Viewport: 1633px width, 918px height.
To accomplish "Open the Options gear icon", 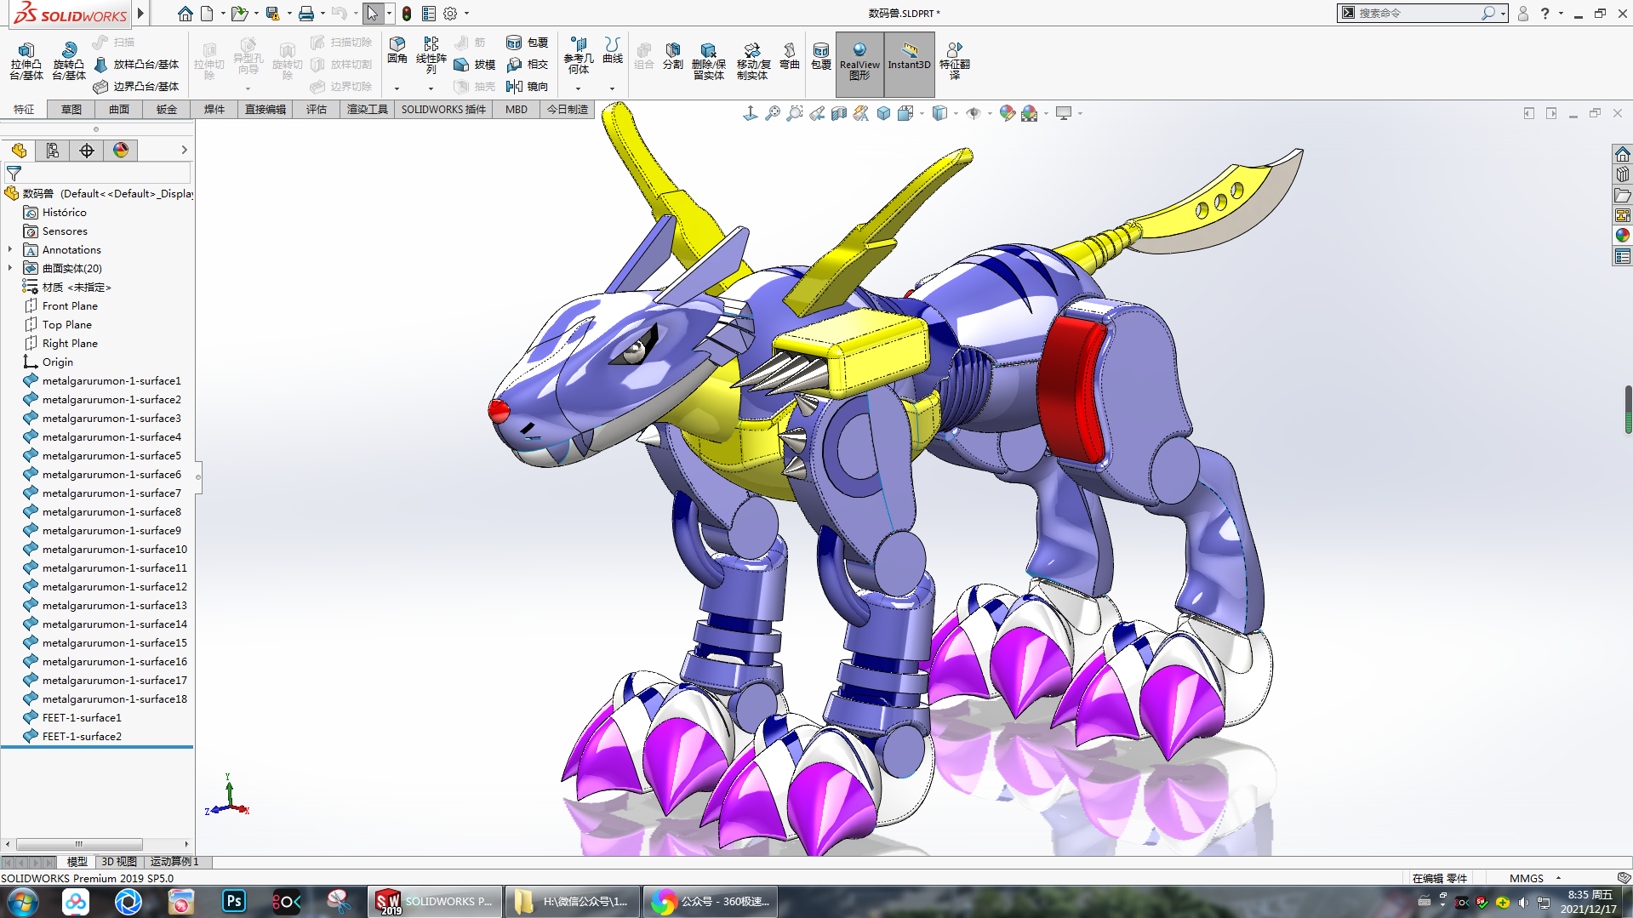I will tap(450, 14).
